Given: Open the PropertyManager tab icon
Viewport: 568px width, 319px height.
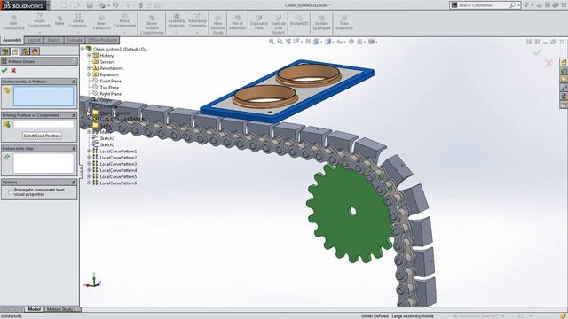Looking at the screenshot, I should (x=15, y=51).
